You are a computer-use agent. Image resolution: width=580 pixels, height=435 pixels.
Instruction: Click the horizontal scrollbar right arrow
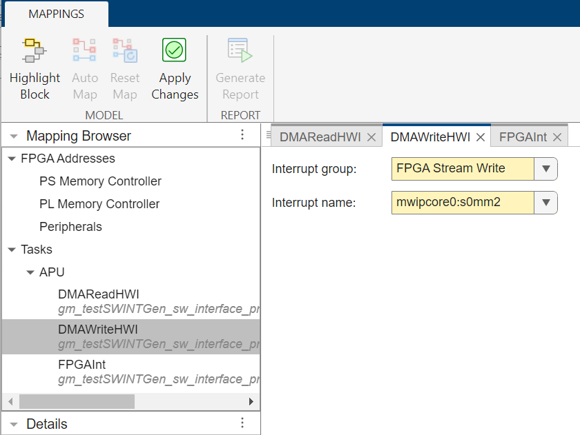[251, 401]
